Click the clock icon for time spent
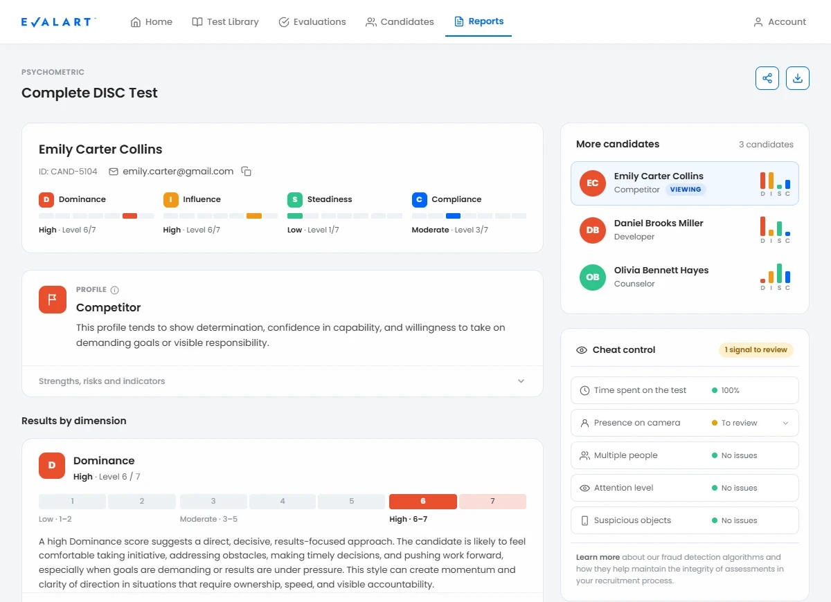831x602 pixels. pos(584,390)
